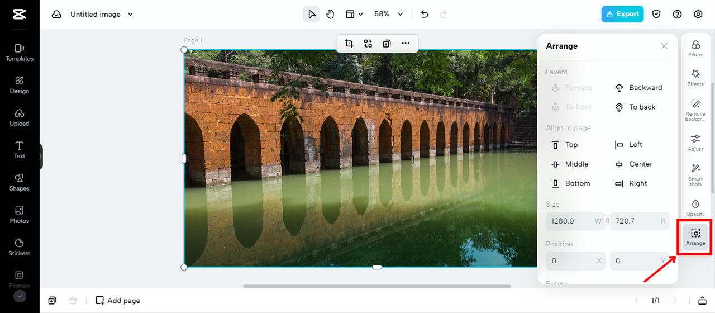Open the Adjust settings
The height and width of the screenshot is (313, 715).
[695, 143]
